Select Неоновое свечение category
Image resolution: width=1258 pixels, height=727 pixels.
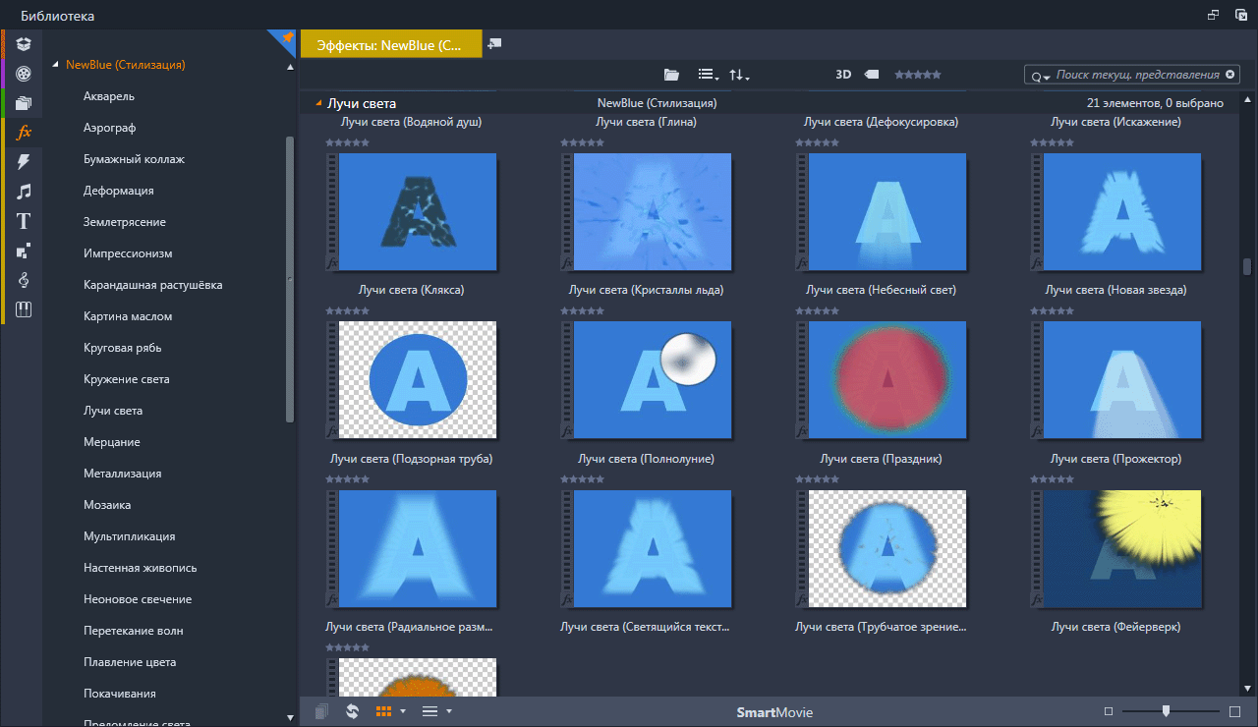(138, 599)
